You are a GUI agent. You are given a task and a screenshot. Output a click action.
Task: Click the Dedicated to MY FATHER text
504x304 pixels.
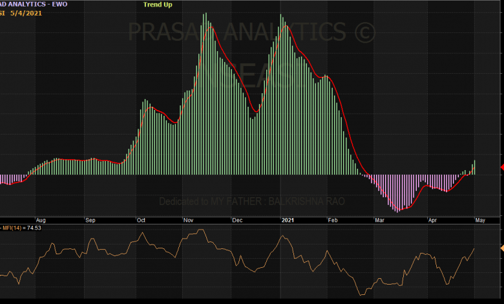click(x=252, y=201)
